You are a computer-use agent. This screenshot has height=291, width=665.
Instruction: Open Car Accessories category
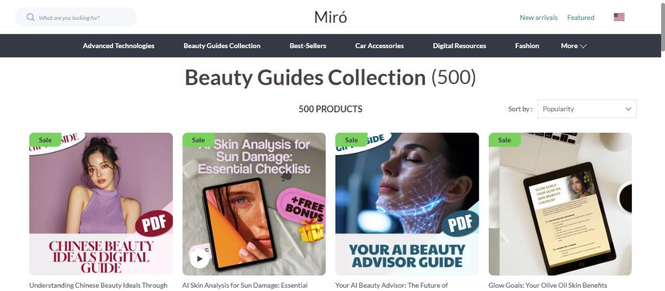tap(380, 46)
